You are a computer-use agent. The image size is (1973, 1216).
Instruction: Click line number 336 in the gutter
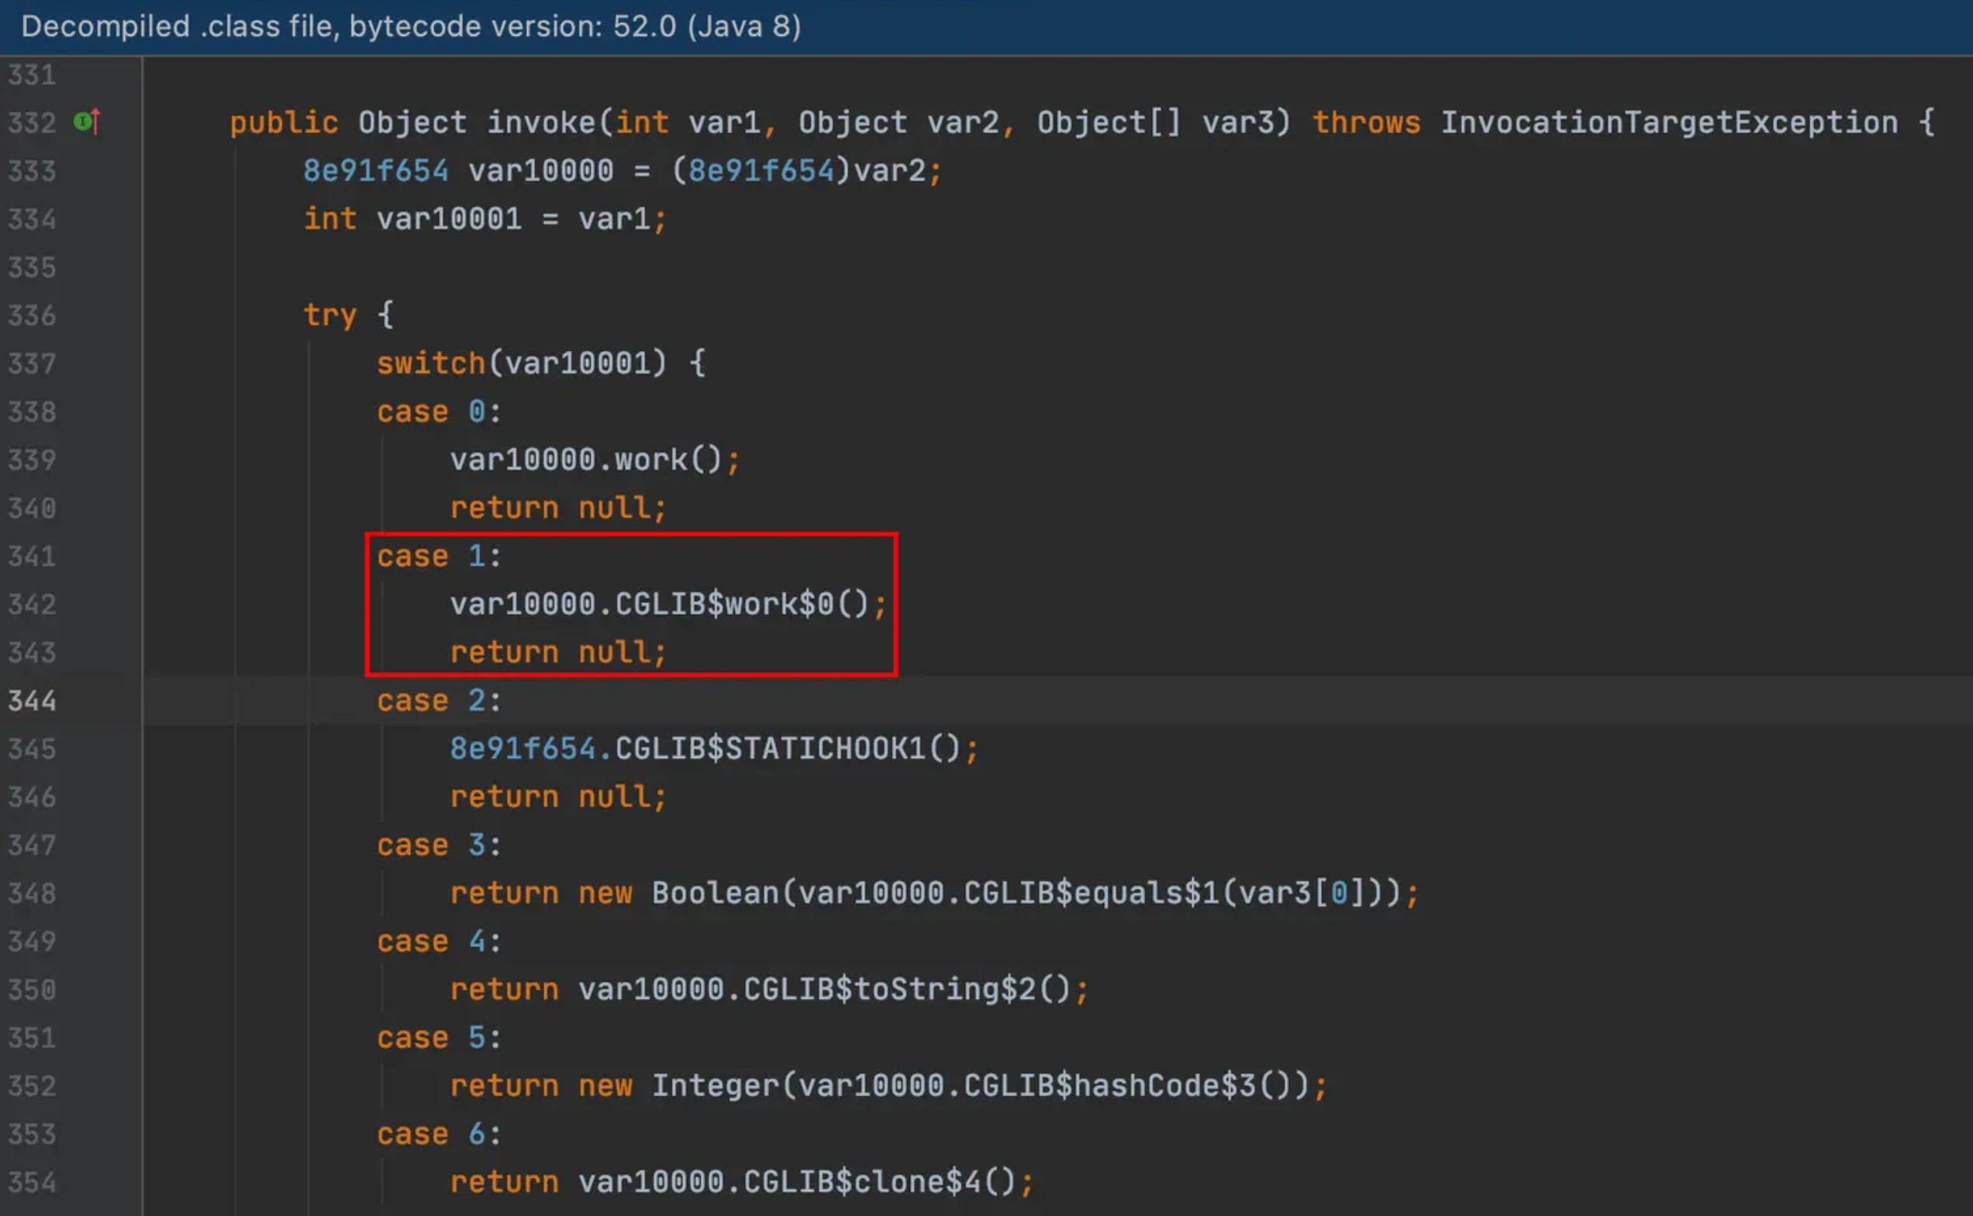(x=33, y=315)
